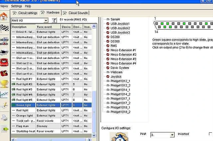
Task: Select the USB Joystick2 device
Action: click(x=120, y=28)
